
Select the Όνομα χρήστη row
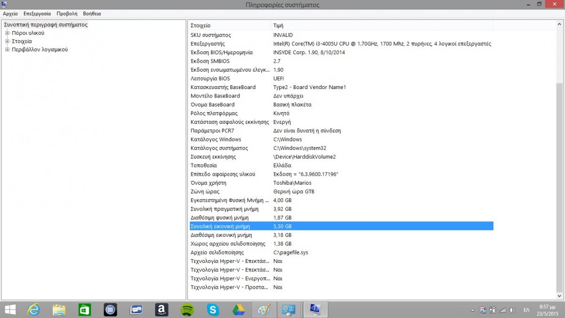click(341, 183)
